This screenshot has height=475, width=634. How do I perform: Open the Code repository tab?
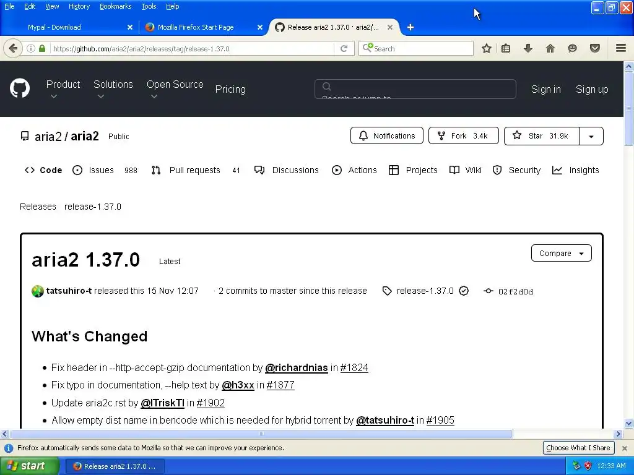click(43, 170)
